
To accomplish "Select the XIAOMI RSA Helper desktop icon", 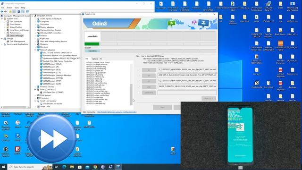I will click(x=280, y=46).
